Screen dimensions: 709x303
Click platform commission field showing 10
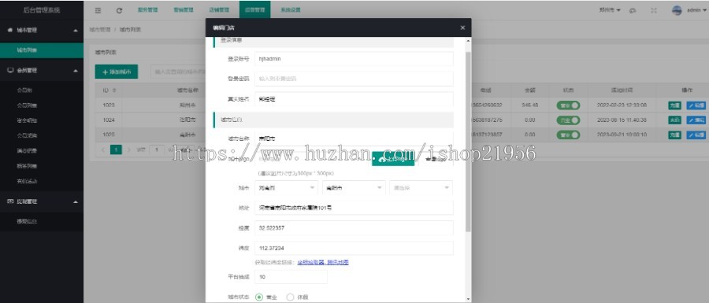(291, 276)
